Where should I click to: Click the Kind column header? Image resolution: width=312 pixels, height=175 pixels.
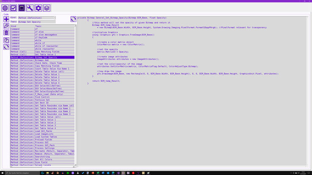point(22,26)
